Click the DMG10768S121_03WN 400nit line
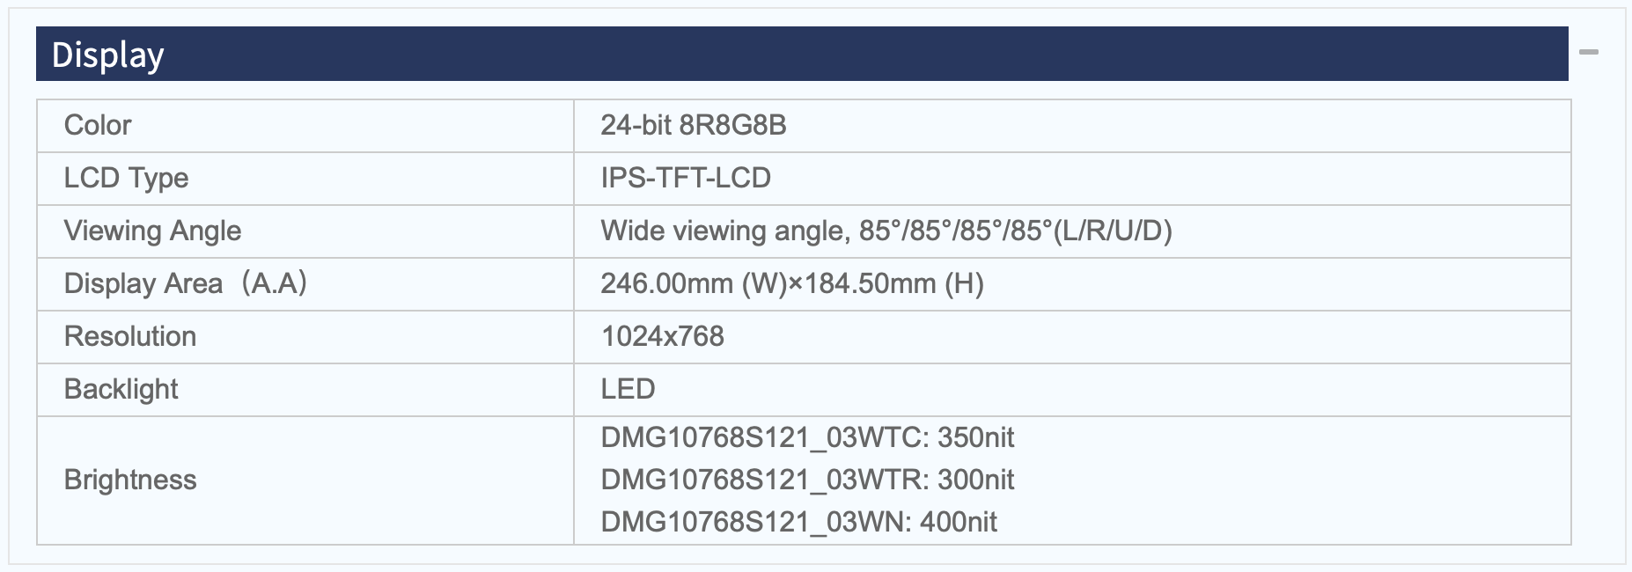The height and width of the screenshot is (572, 1632). tap(798, 522)
